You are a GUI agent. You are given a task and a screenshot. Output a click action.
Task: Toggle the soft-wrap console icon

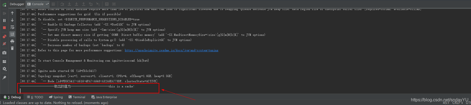point(12,27)
